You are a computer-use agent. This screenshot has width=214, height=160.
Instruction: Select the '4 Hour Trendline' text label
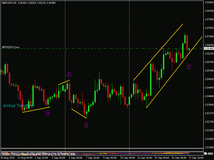tap(18, 106)
